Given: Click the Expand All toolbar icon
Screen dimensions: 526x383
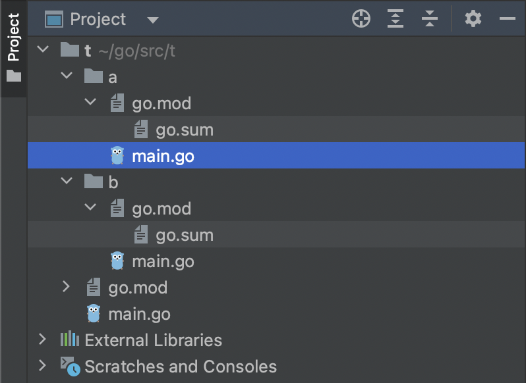Looking at the screenshot, I should (x=395, y=19).
